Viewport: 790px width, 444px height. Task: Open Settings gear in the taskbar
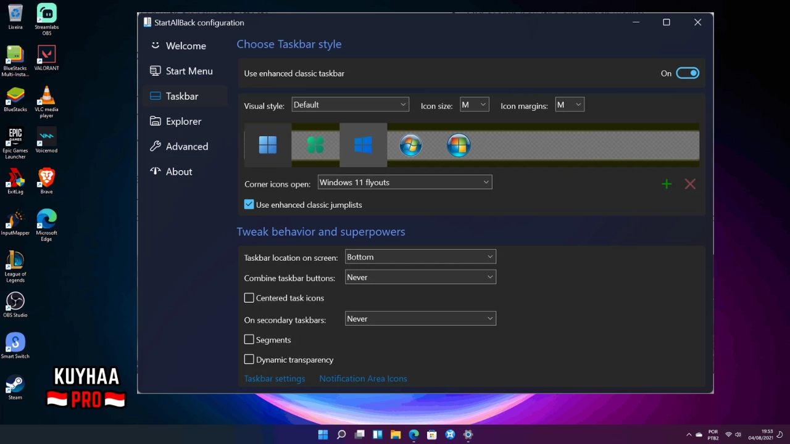[468, 435]
